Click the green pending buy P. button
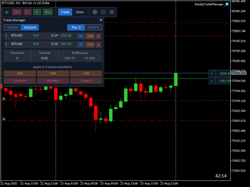Image resolution: width=250 pixels, height=187 pixels. pos(37,12)
